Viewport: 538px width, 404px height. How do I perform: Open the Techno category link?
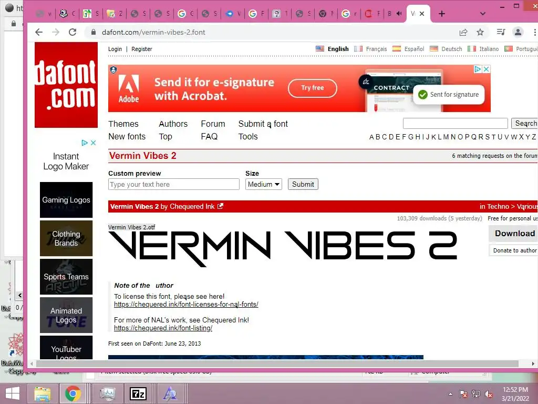[498, 206]
